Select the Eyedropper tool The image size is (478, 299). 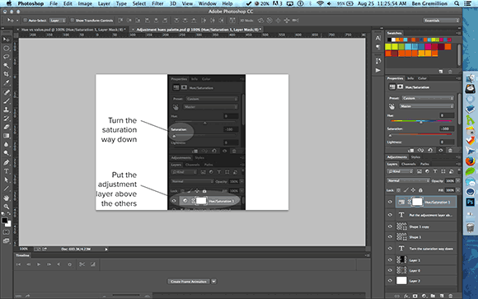pyautogui.click(x=6, y=83)
